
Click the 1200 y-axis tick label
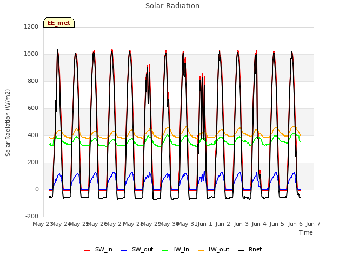tap(31, 27)
